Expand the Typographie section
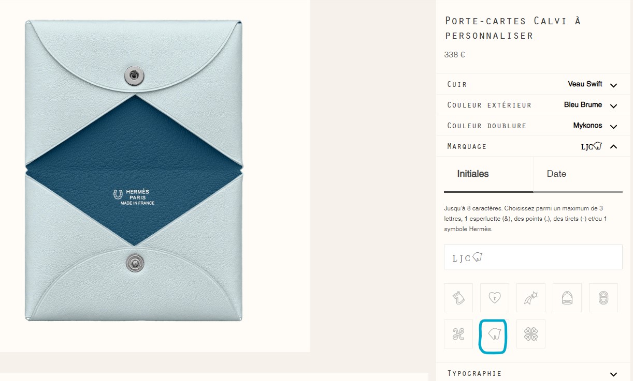Image resolution: width=633 pixels, height=381 pixels. point(533,373)
